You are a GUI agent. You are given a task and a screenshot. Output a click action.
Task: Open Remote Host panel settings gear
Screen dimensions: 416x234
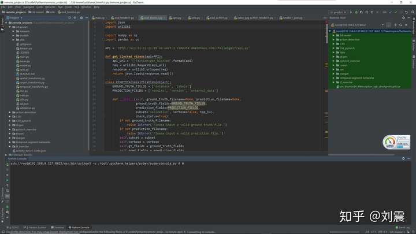click(x=404, y=18)
